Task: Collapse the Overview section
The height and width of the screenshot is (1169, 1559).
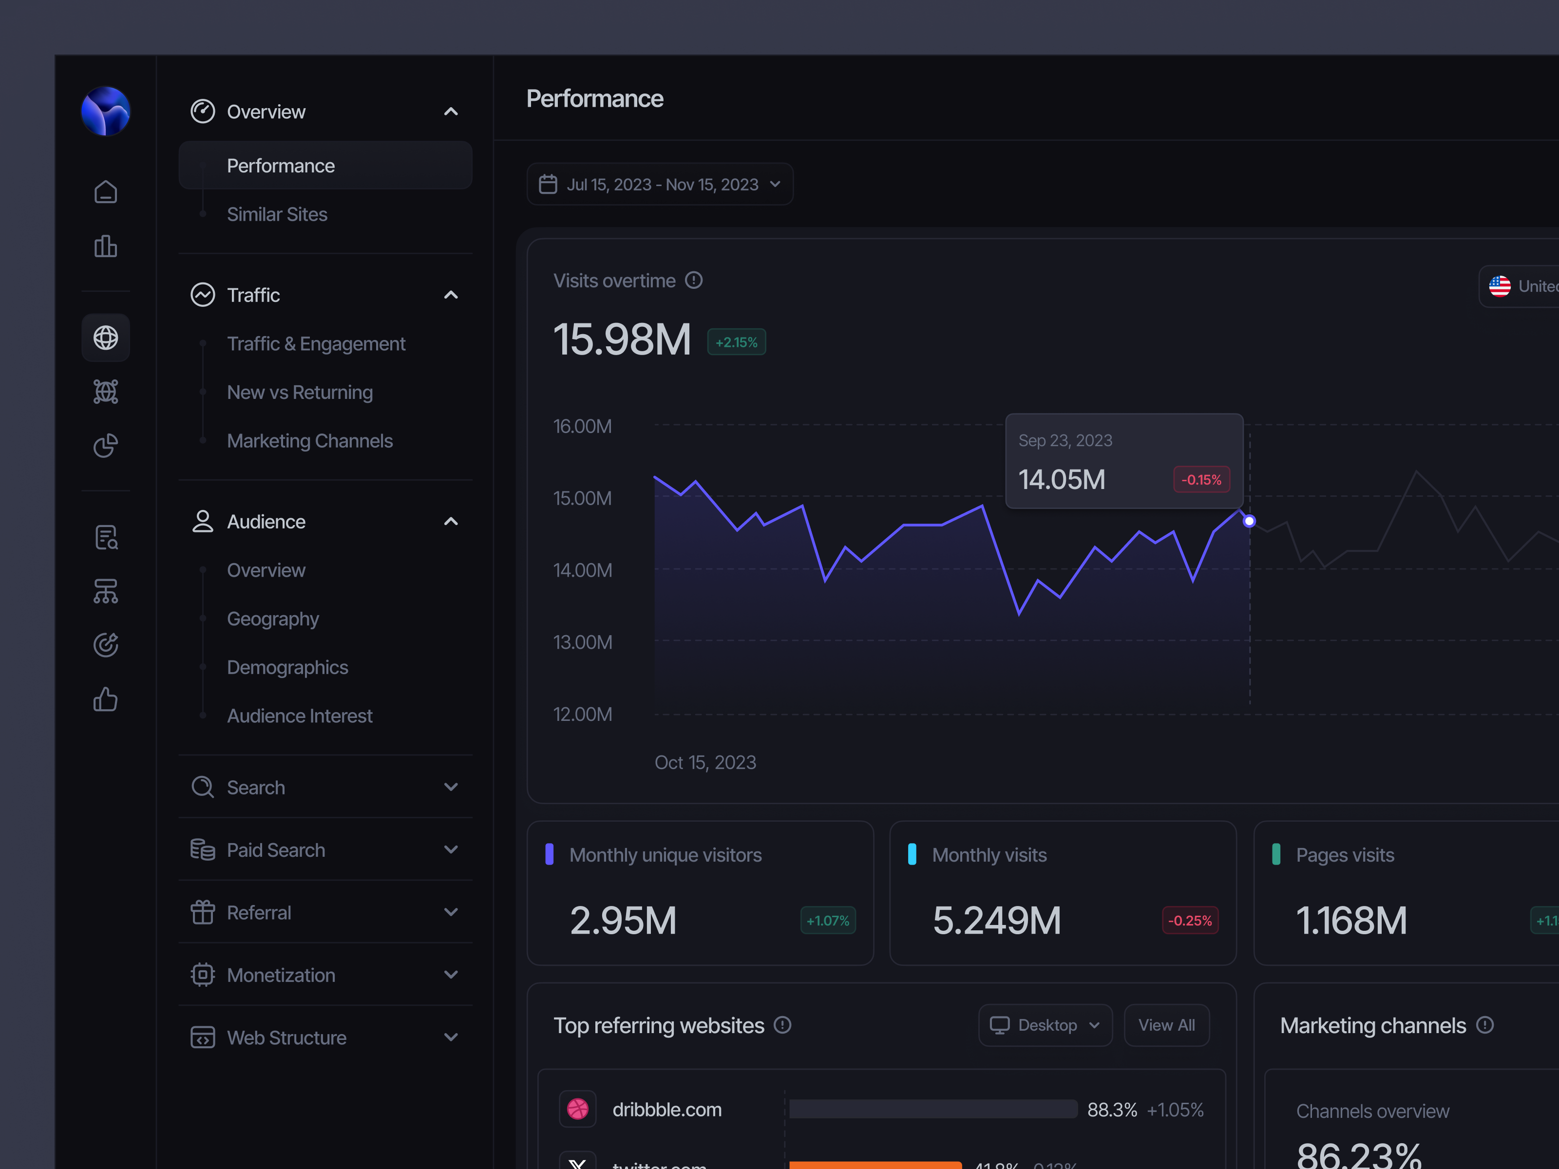Action: pyautogui.click(x=451, y=112)
